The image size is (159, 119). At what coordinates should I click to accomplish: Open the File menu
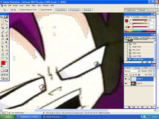(x=5, y=5)
